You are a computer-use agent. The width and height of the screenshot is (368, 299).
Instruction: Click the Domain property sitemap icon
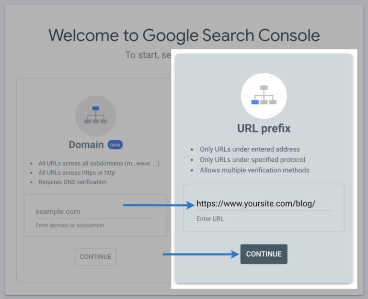[x=95, y=115]
